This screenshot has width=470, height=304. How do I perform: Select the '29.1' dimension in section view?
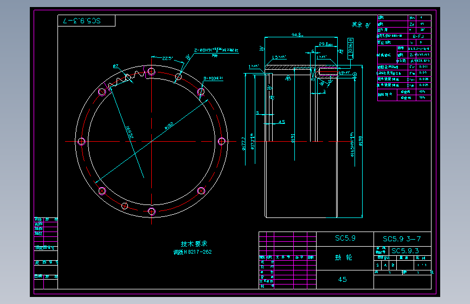click(x=325, y=44)
